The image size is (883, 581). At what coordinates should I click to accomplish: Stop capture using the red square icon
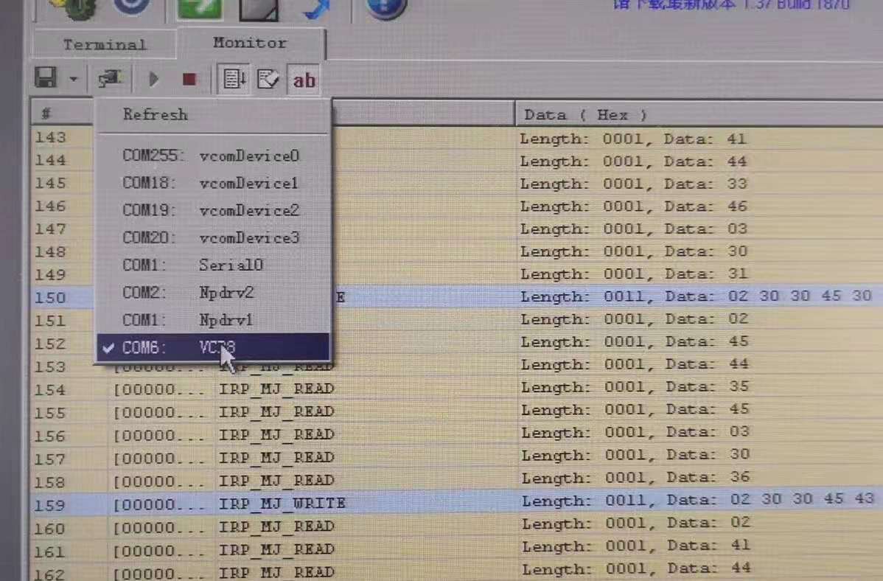pos(188,78)
